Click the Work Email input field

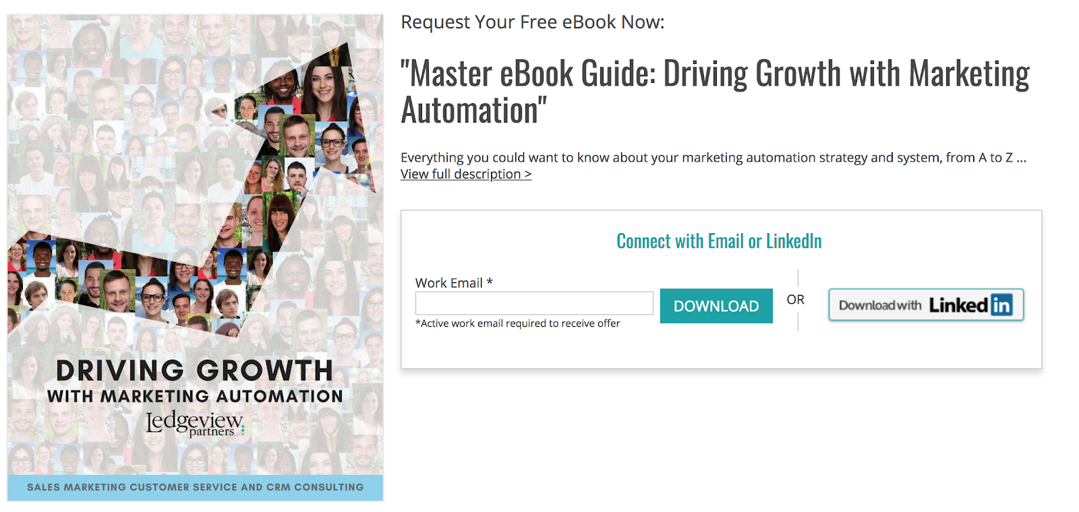pos(534,303)
